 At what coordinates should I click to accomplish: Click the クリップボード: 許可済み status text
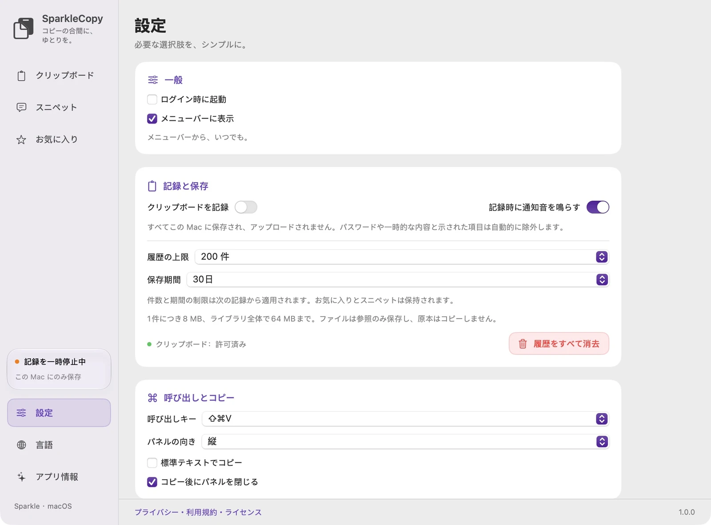pyautogui.click(x=201, y=344)
